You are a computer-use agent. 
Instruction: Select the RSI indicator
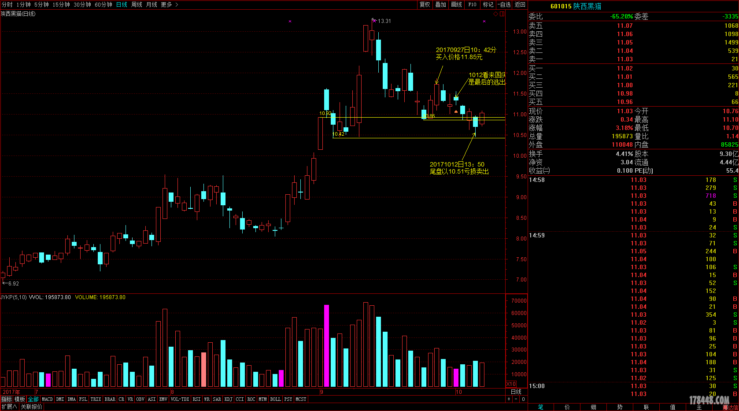196,399
